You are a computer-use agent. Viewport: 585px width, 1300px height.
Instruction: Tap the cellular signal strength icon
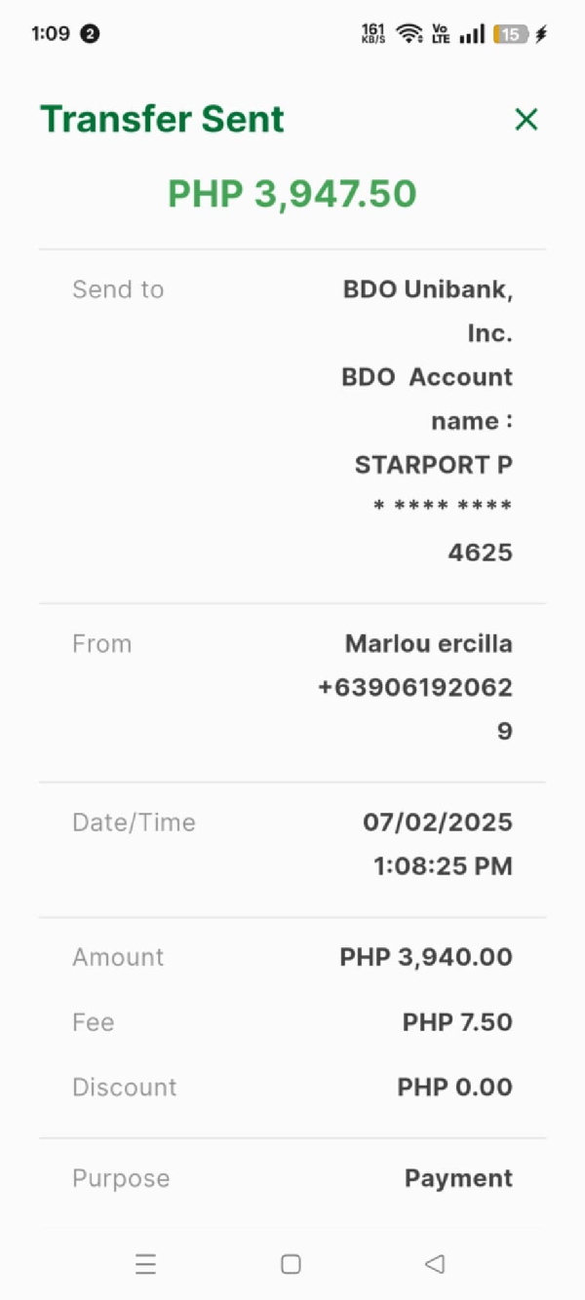(473, 34)
